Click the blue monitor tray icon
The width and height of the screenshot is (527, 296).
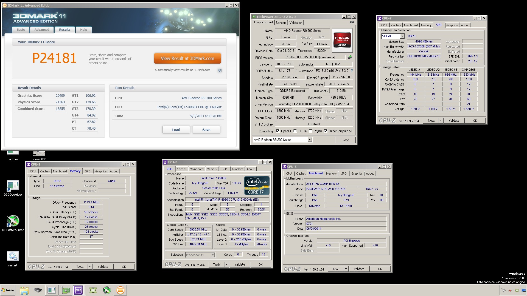[x=523, y=290]
